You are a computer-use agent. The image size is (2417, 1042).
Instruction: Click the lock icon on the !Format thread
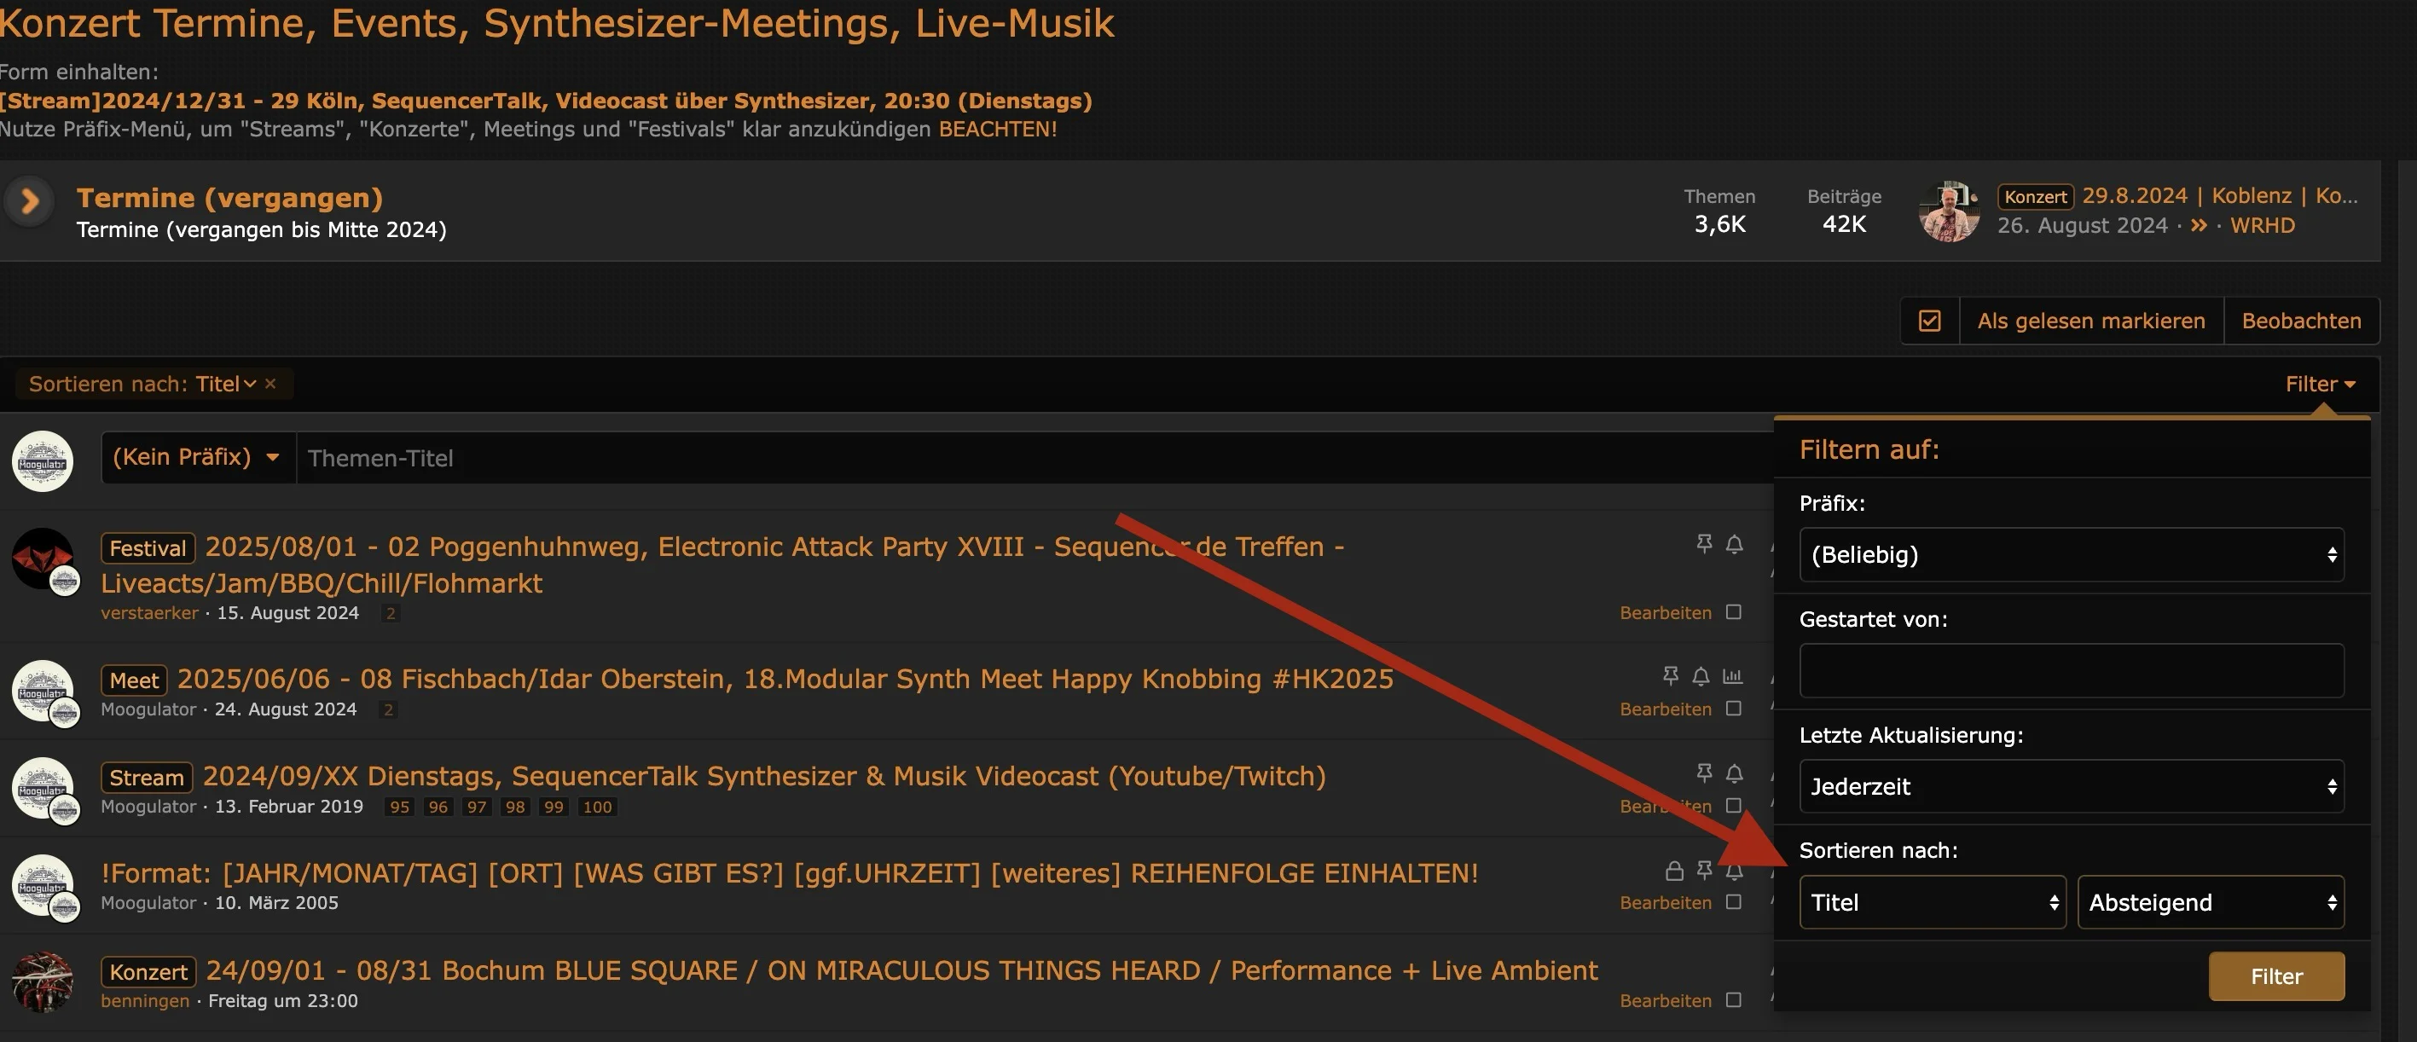1674,871
